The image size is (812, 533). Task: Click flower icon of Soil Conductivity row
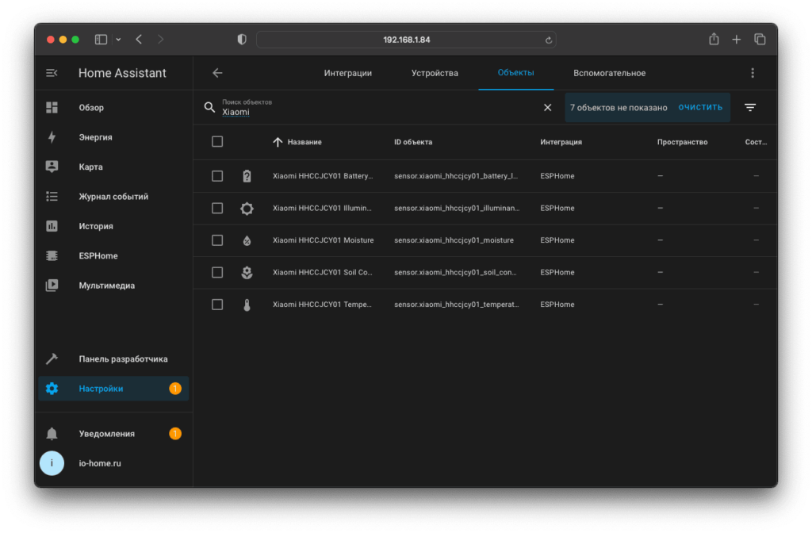(247, 273)
